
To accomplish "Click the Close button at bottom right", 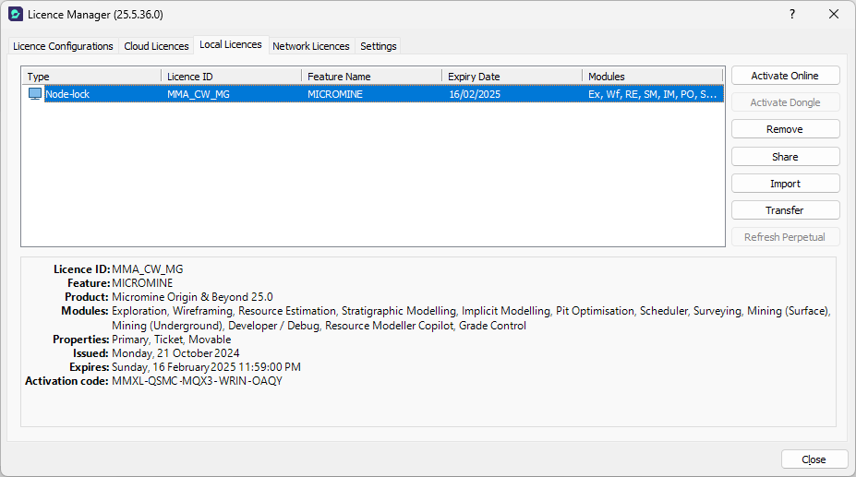I will [x=814, y=459].
